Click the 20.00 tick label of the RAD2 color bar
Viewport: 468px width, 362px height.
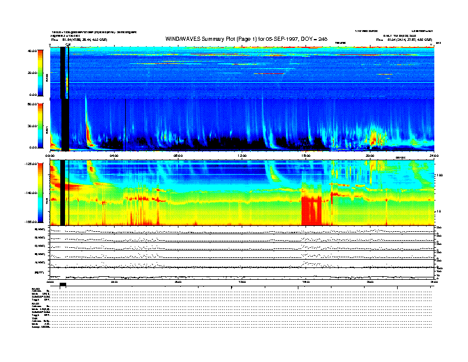[32, 73]
